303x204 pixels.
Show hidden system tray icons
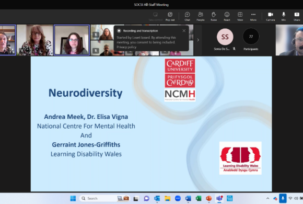pyautogui.click(x=267, y=198)
